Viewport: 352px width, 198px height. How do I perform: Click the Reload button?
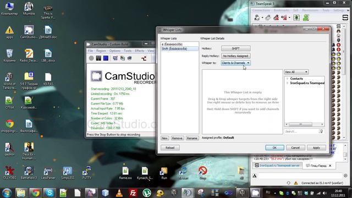[x=170, y=148]
